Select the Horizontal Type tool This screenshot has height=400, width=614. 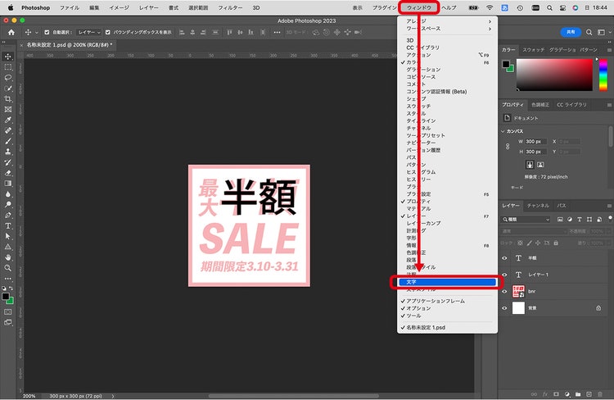click(8, 226)
